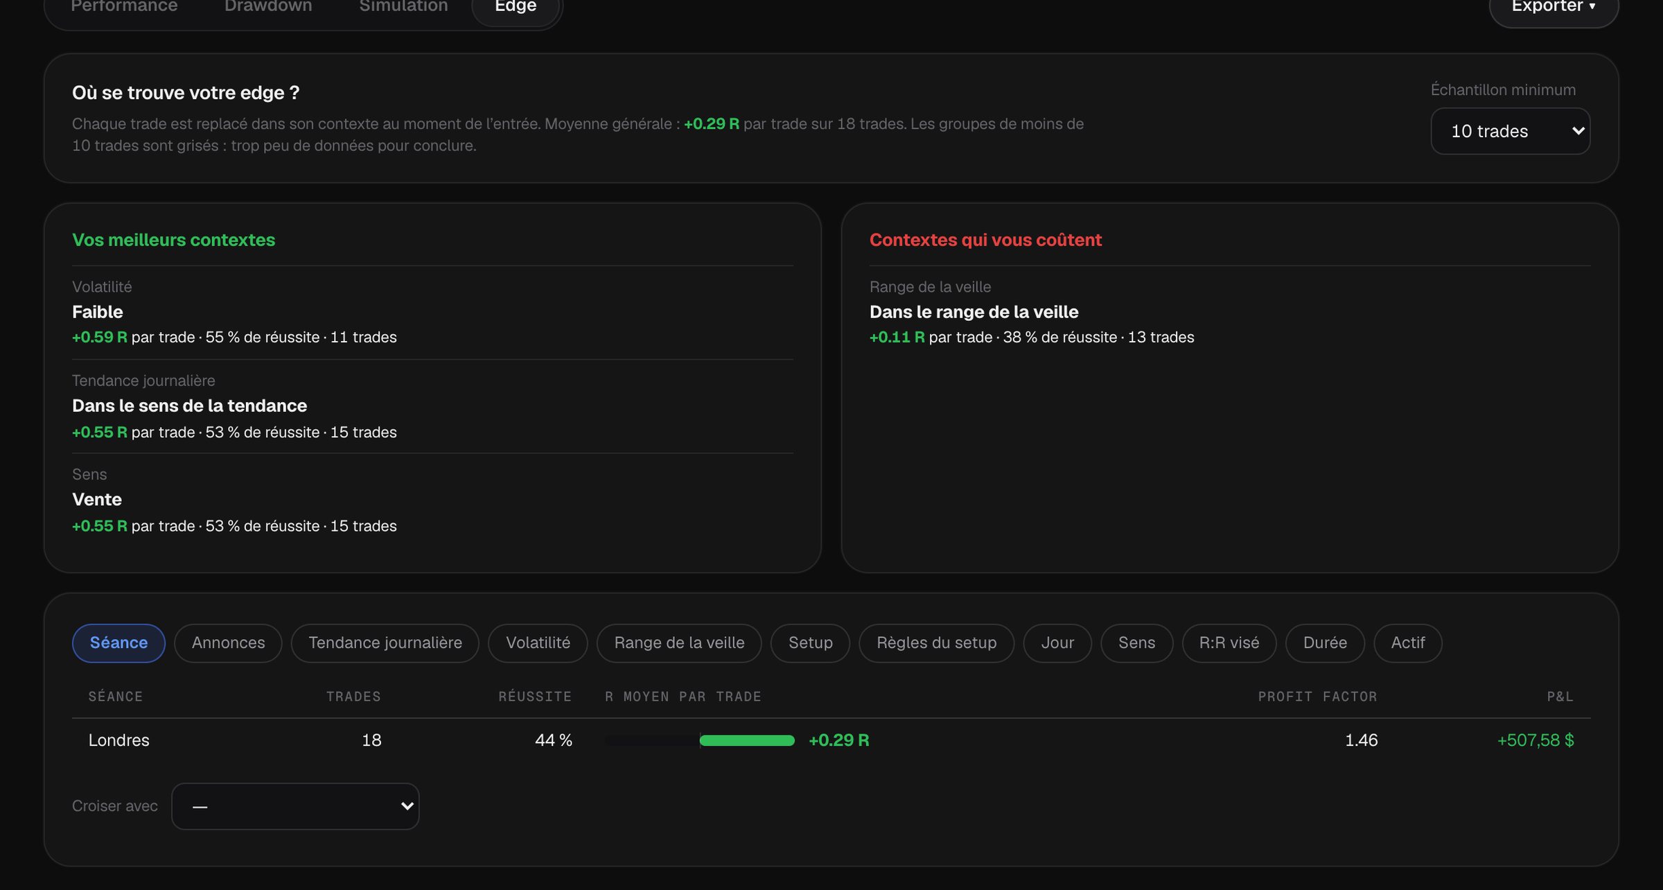This screenshot has height=890, width=1663.
Task: Select the Edge tab
Action: pos(516,6)
